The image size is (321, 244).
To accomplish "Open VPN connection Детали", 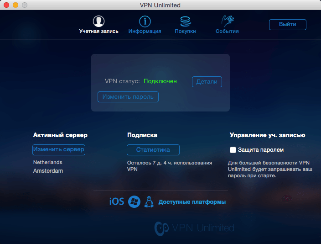I will 207,82.
